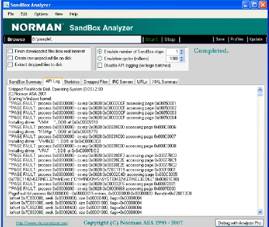Minimize the SandBox Analyzer window

pyautogui.click(x=246, y=5)
